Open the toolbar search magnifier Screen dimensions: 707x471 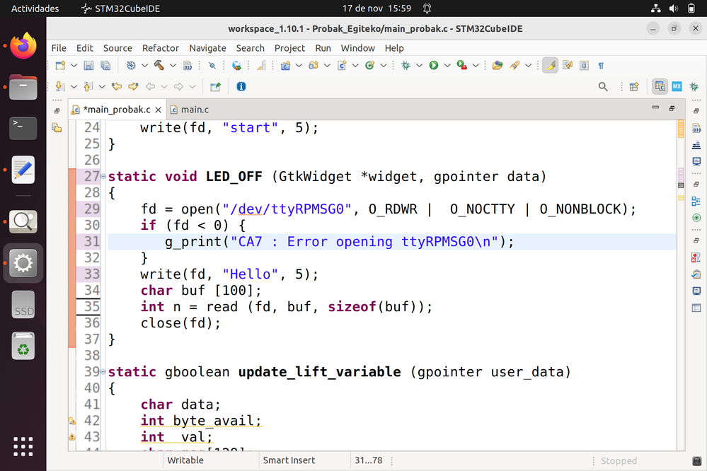pos(603,86)
